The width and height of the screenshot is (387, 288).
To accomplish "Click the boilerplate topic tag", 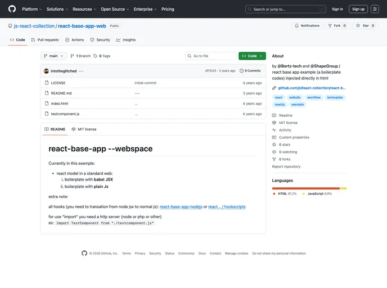I will tap(335, 97).
